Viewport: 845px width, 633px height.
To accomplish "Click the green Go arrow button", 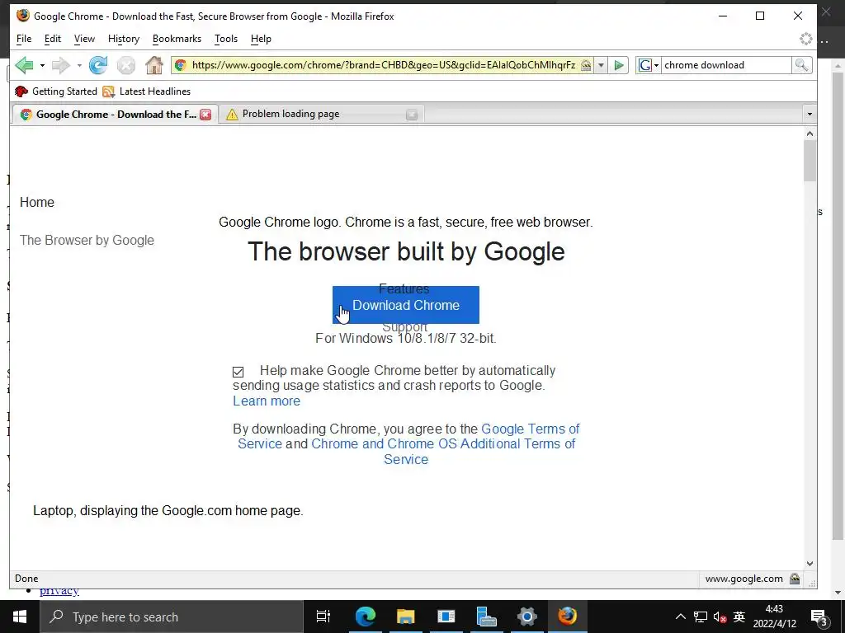I will [x=619, y=65].
